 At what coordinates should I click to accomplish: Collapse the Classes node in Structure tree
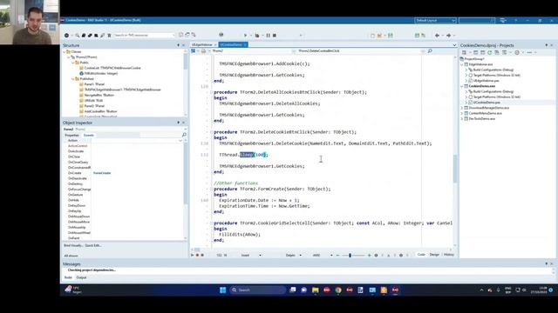pos(65,52)
